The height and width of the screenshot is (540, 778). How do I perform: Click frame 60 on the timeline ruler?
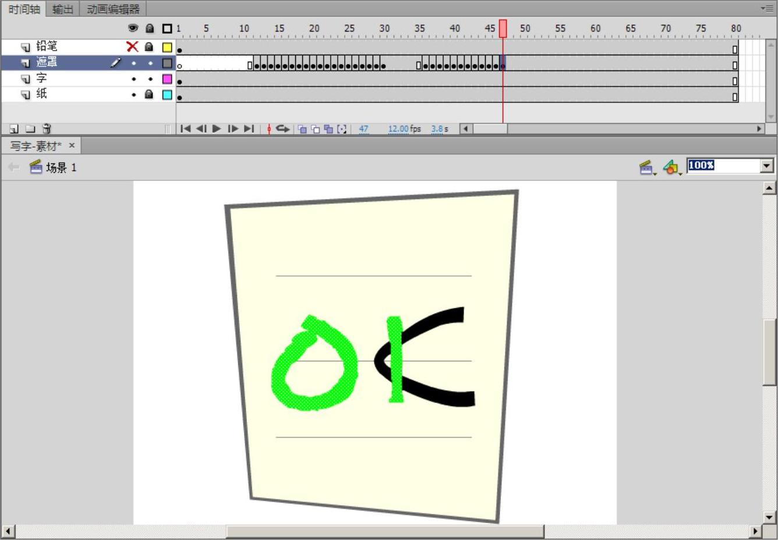pyautogui.click(x=595, y=28)
